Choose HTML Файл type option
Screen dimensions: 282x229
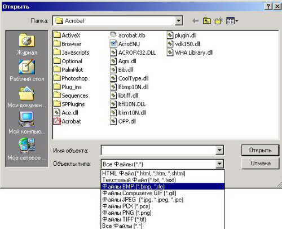162,173
